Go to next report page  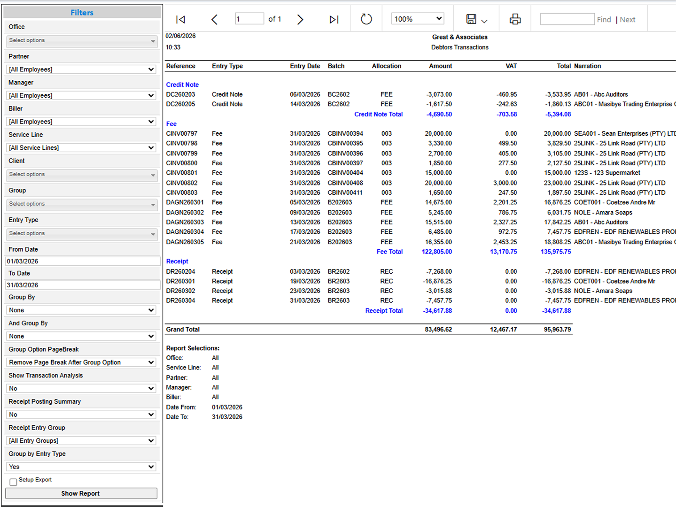tap(300, 19)
